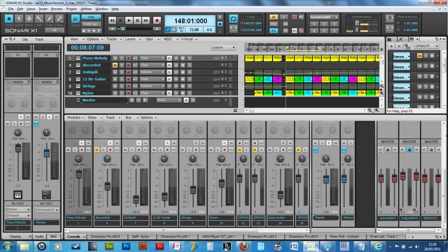Arm the Nylon track for recording
Viewport: 448px width, 252px height.
[128, 93]
